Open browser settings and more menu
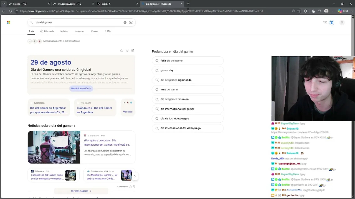This screenshot has width=355, height=199. tap(333, 11)
